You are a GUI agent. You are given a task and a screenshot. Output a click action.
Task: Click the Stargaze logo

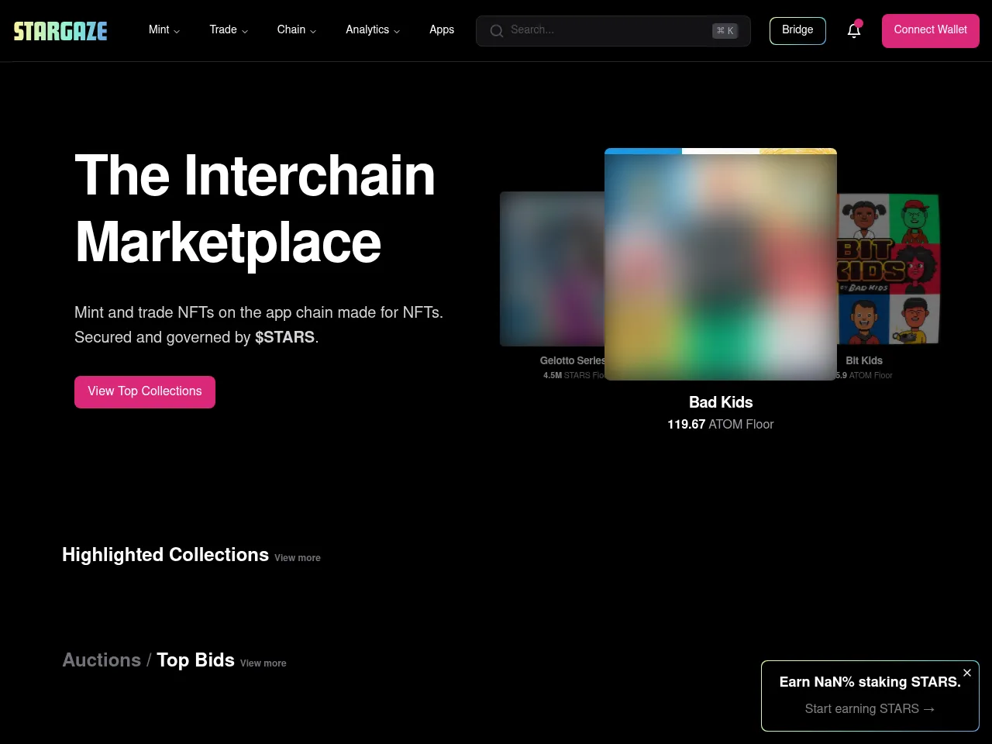point(60,31)
